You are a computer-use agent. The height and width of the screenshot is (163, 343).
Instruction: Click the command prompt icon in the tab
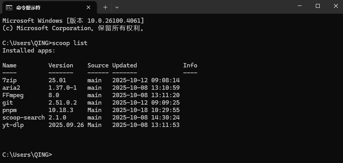click(x=9, y=7)
